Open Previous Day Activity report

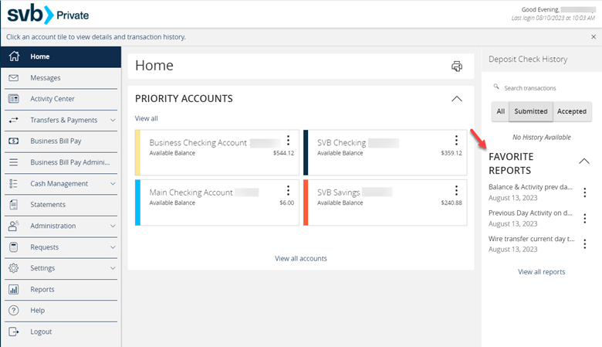tap(530, 213)
